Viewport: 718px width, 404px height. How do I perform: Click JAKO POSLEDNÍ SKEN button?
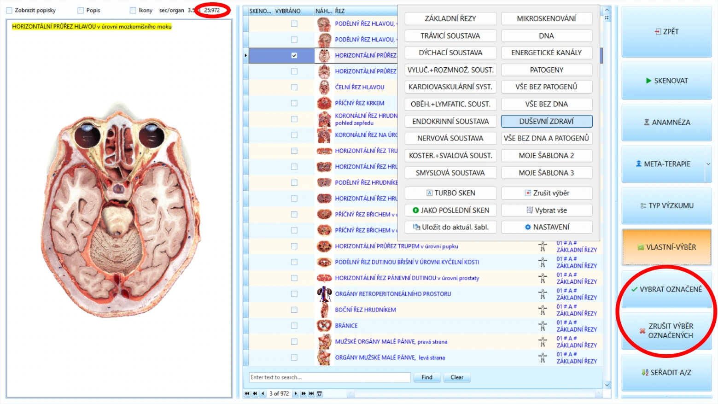[450, 210]
